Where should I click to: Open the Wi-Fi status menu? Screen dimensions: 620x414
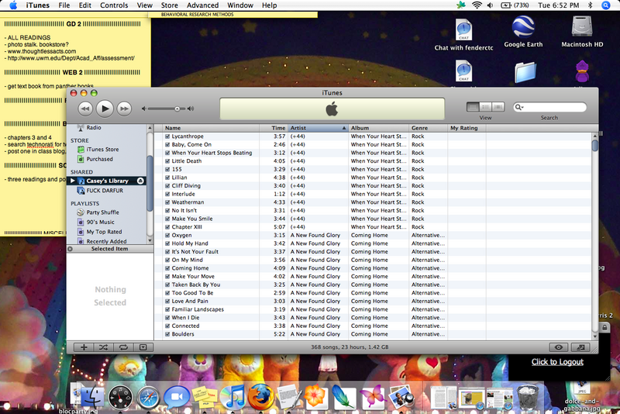point(477,5)
